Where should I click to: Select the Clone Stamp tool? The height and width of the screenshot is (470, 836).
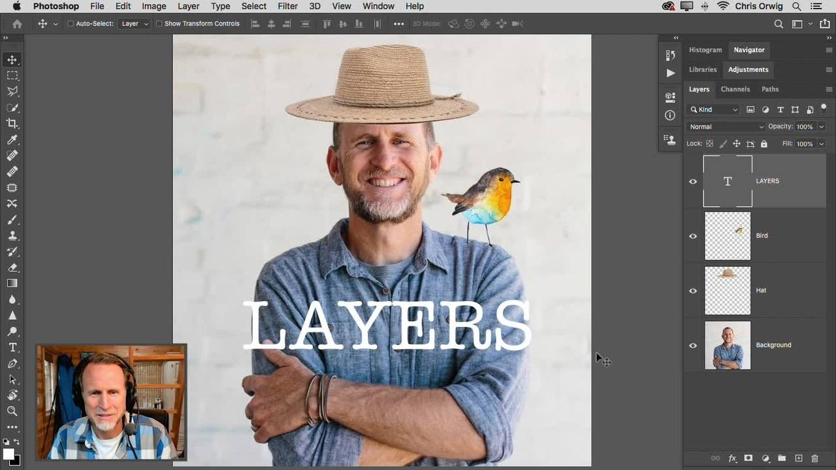[12, 236]
